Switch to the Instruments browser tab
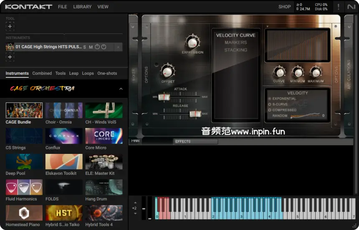Screen dimensions: 359x230 (17, 73)
